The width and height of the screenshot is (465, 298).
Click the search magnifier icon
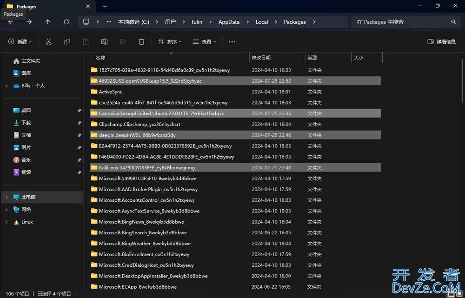453,22
